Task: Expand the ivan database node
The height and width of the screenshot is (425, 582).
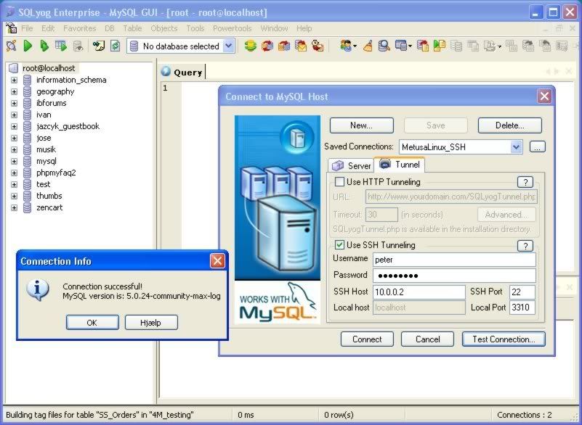Action: (x=14, y=115)
